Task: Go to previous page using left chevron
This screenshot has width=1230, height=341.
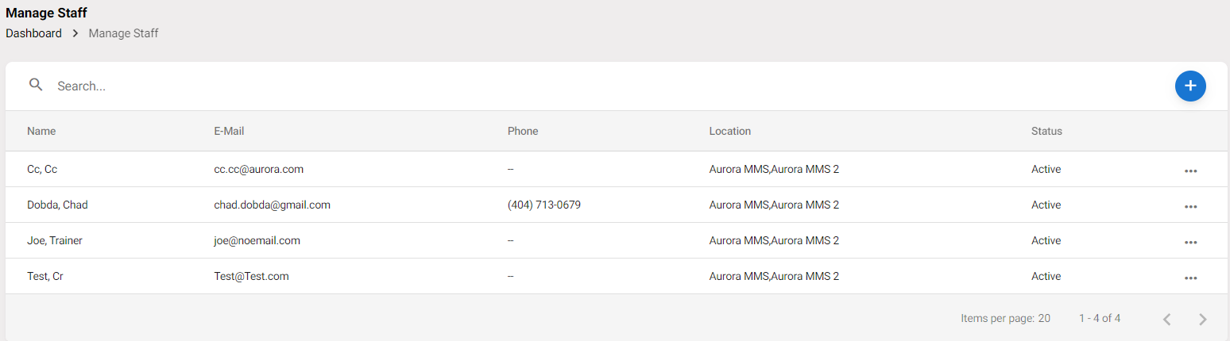Action: click(1166, 319)
